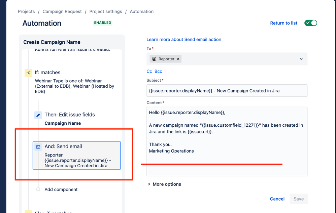Click Return to list link

(283, 23)
